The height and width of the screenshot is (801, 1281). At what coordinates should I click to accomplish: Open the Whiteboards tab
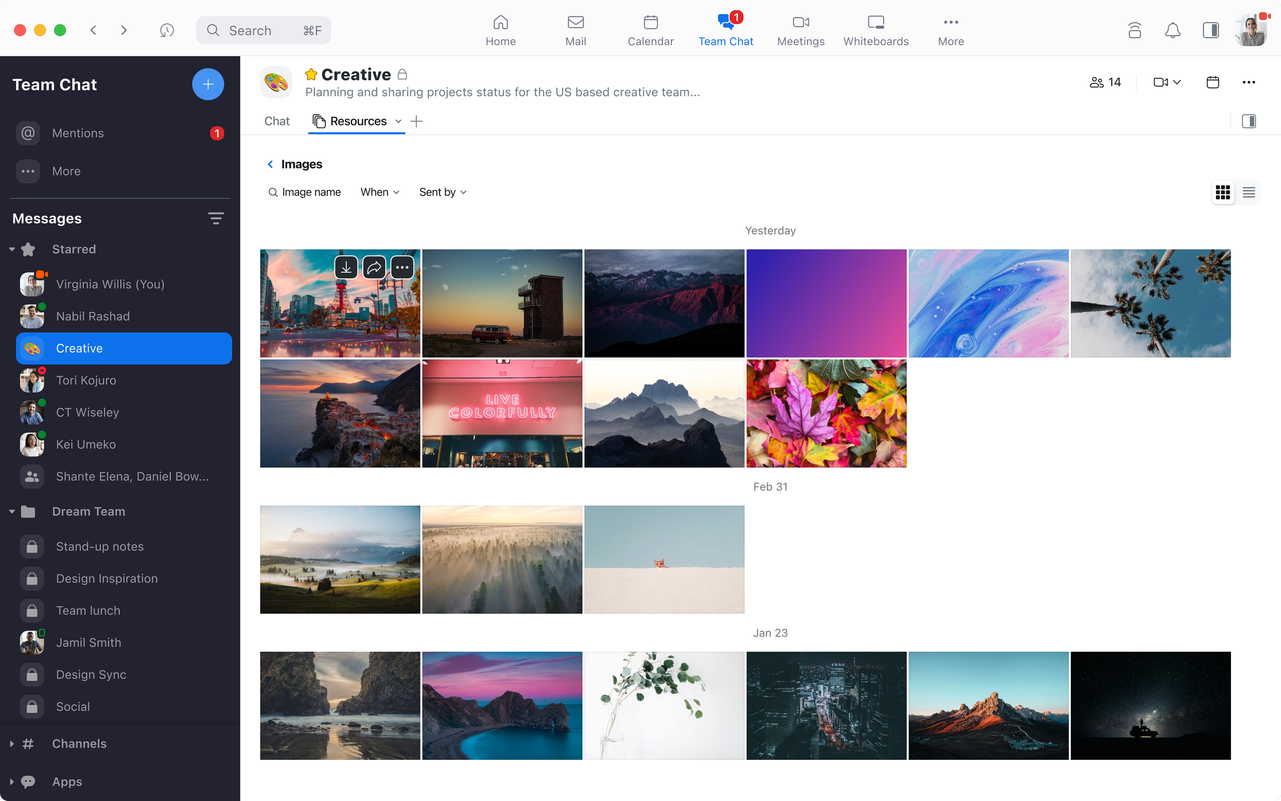tap(875, 30)
